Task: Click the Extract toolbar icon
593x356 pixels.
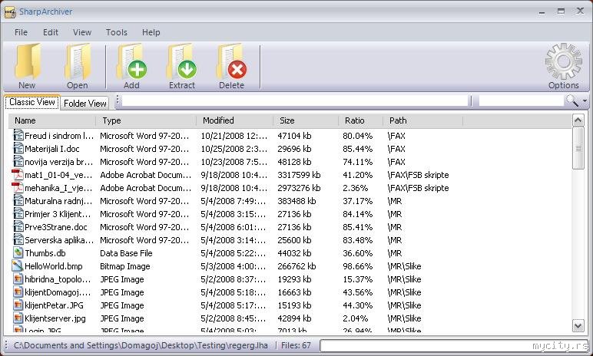Action: click(182, 61)
